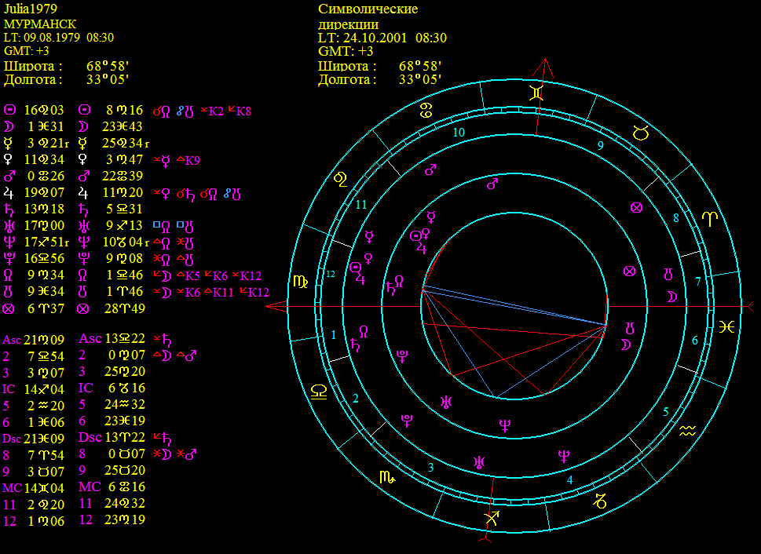Select the Taurus glyph on the outer ring
The width and height of the screenshot is (761, 554).
(641, 133)
